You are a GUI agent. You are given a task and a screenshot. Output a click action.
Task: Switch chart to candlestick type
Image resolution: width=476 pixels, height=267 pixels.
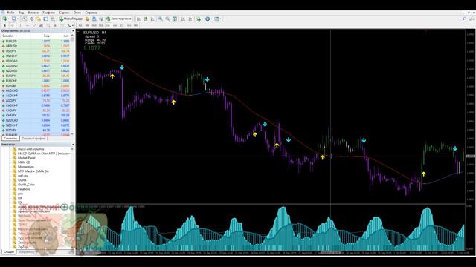coord(146,19)
